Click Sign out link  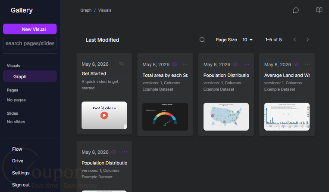click(x=21, y=185)
